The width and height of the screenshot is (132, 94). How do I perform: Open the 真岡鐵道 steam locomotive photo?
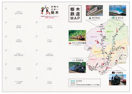point(118,80)
